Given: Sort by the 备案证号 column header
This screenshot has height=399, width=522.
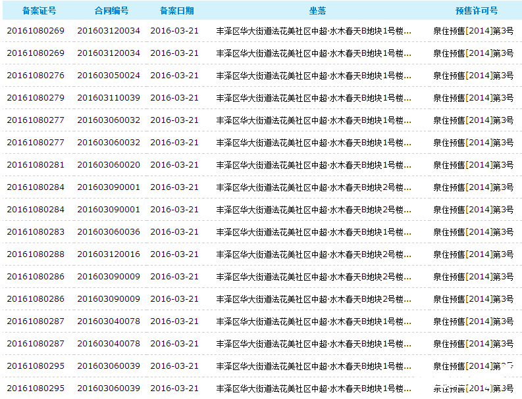Looking at the screenshot, I should (x=39, y=11).
